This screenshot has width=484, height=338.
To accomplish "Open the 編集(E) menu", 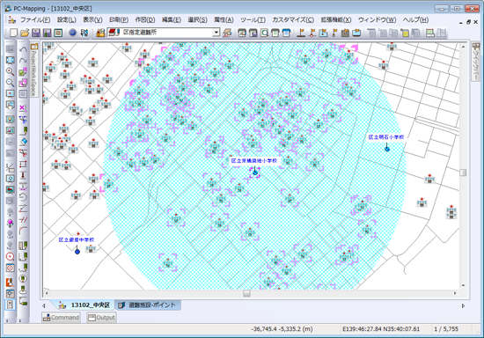I will 172,20.
